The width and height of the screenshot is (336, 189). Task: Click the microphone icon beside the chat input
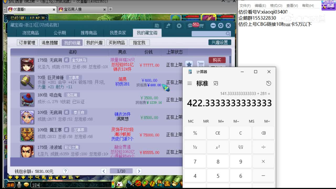[19, 185]
